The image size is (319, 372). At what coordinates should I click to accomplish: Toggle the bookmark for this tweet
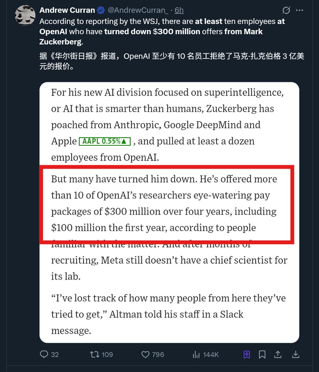[x=262, y=354]
